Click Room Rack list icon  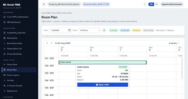tap(4, 65)
